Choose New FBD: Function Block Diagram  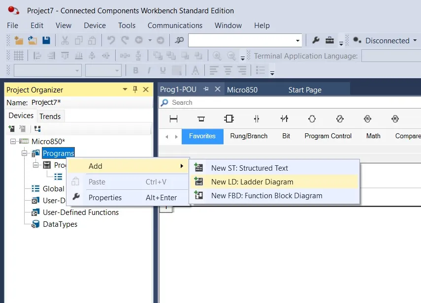274,196
